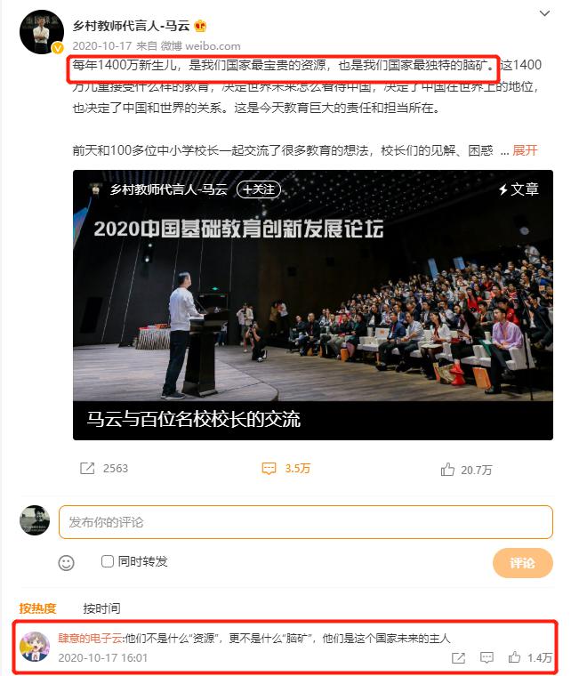Sort comments by 按热度 tab
Screen dimensions: 571x676
[38, 608]
